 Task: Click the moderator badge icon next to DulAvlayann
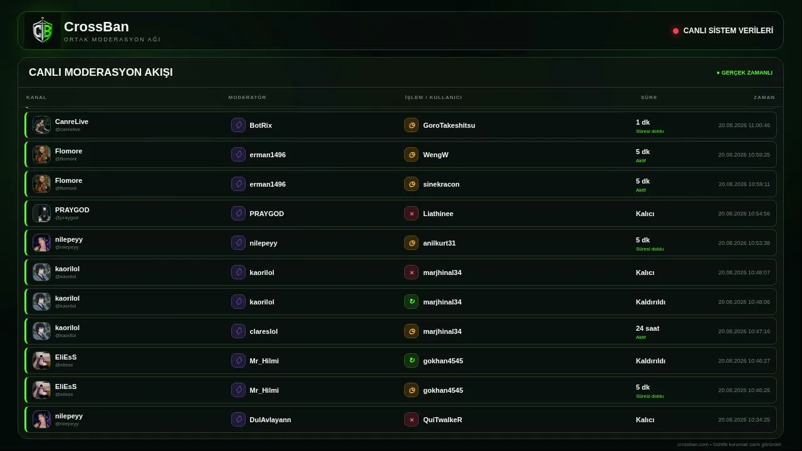click(238, 420)
